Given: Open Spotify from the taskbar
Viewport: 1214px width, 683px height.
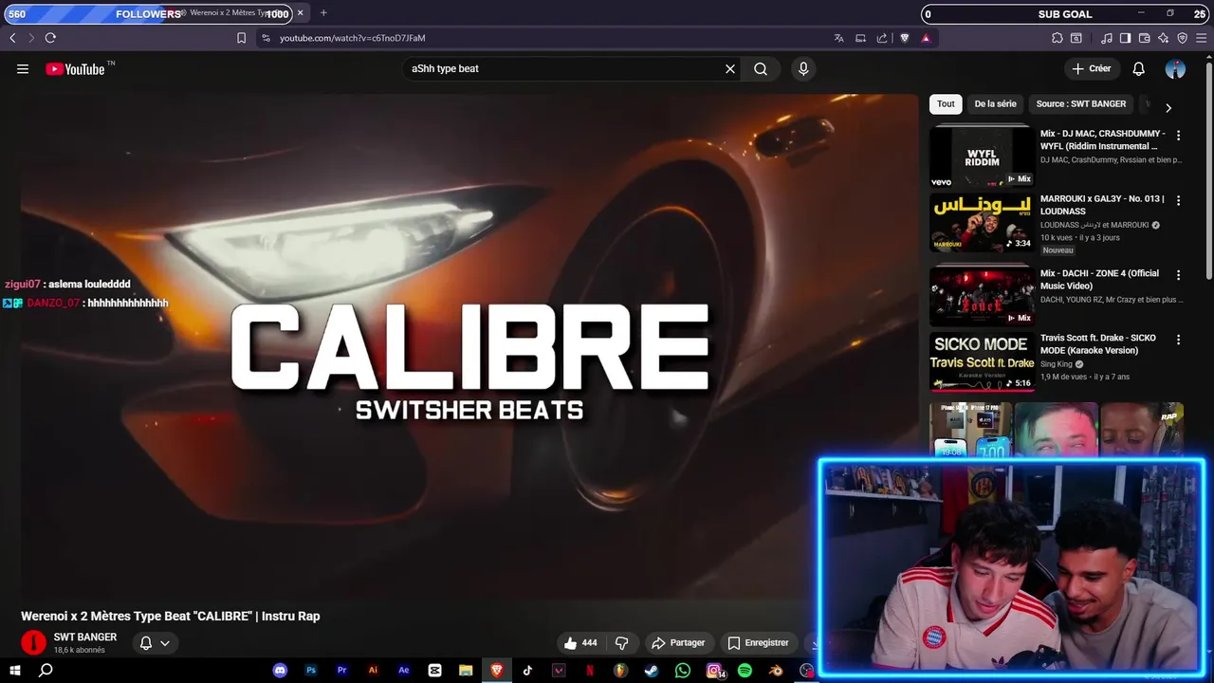Looking at the screenshot, I should click(745, 670).
